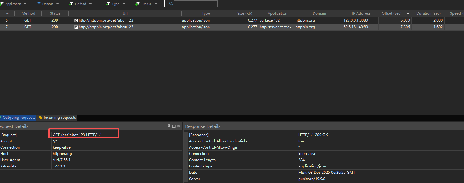Click the URL icon in request row 7
This screenshot has height=183, width=464.
click(x=76, y=27)
